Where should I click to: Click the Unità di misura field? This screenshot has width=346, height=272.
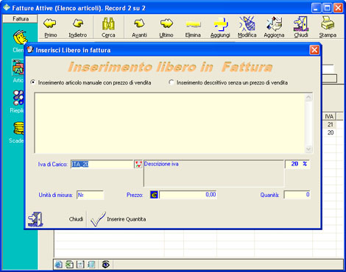[90, 195]
